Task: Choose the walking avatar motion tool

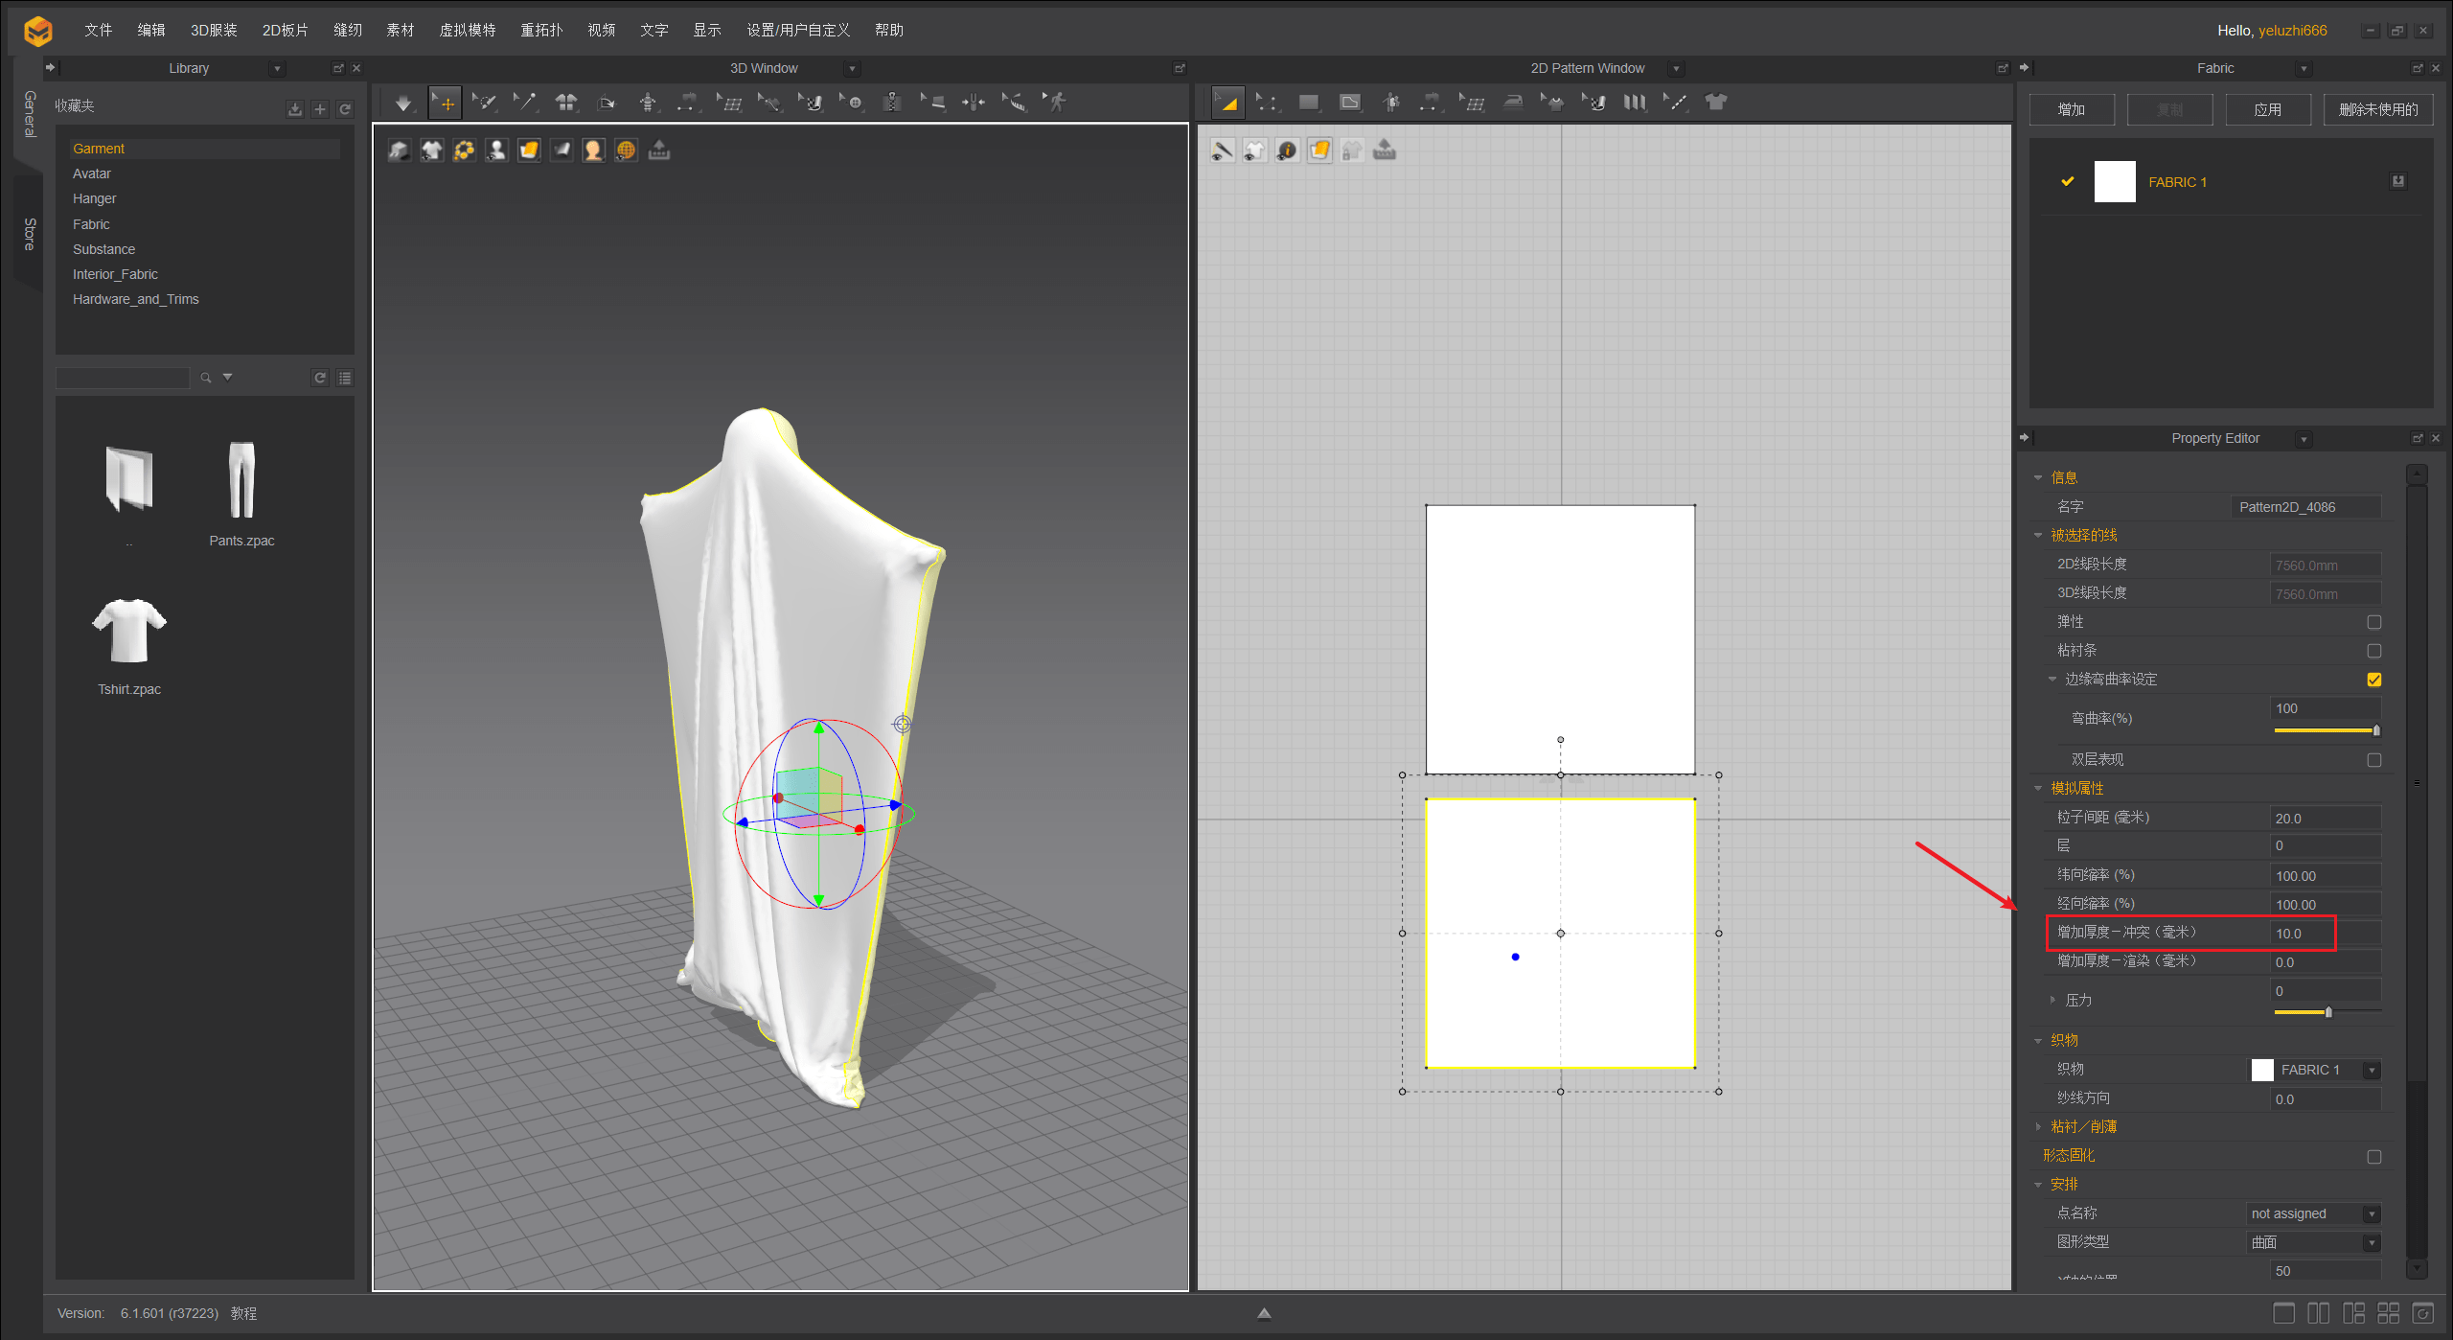Action: pyautogui.click(x=1056, y=103)
